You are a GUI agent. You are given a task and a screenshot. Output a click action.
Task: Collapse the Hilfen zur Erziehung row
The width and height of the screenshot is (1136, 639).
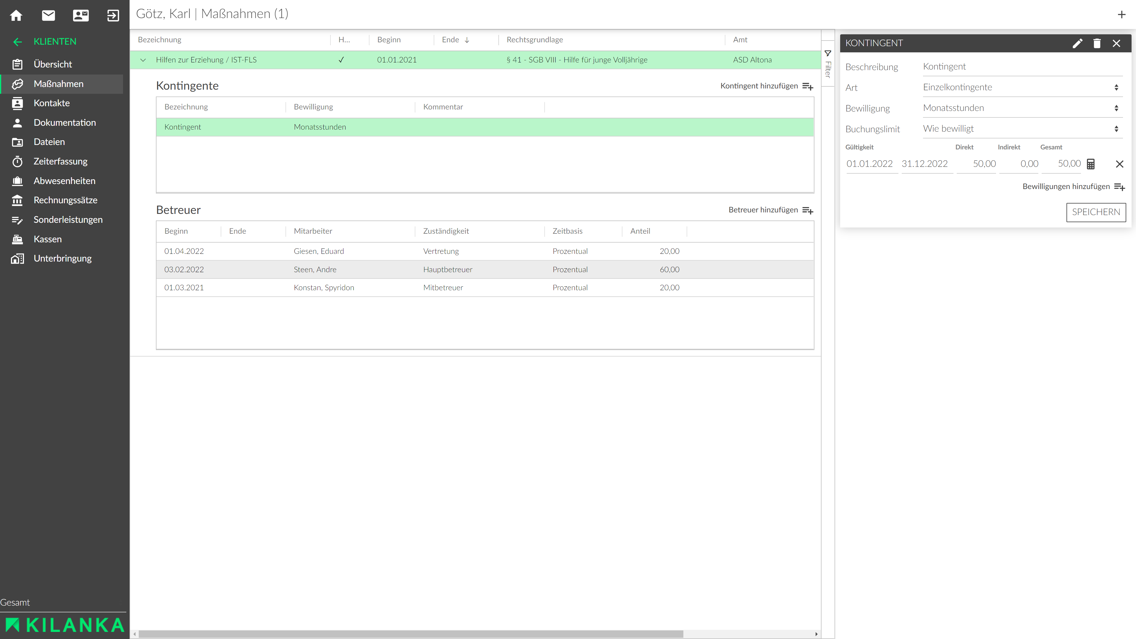[x=143, y=60]
